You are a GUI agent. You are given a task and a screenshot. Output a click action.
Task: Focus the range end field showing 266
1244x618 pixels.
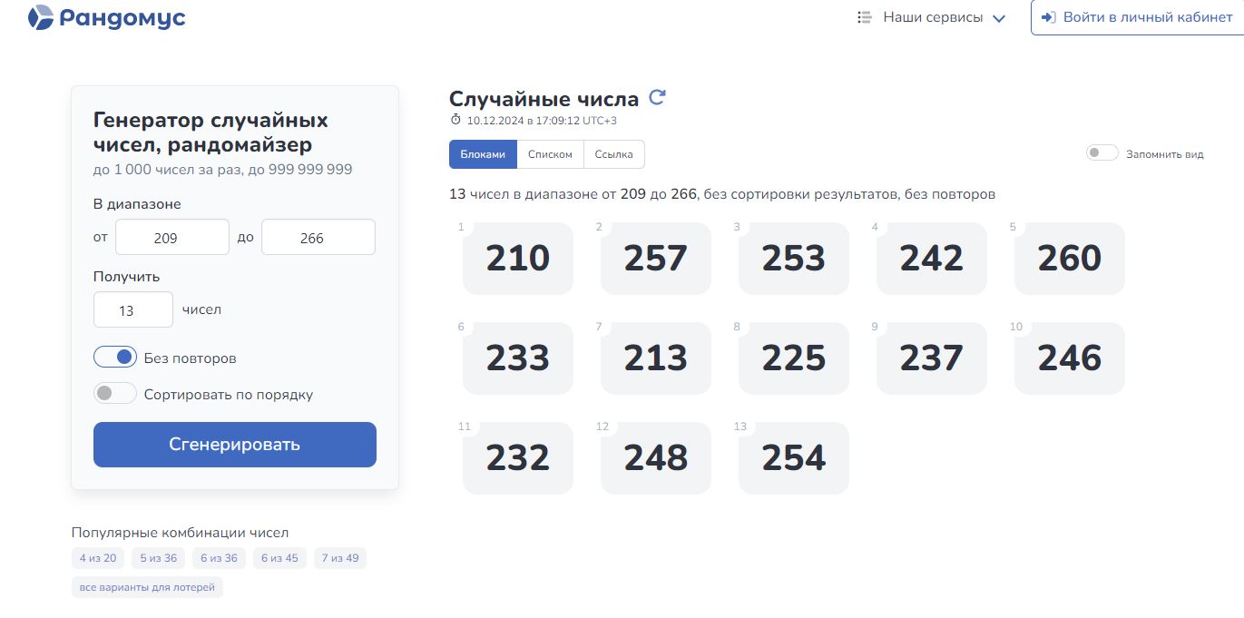click(318, 238)
